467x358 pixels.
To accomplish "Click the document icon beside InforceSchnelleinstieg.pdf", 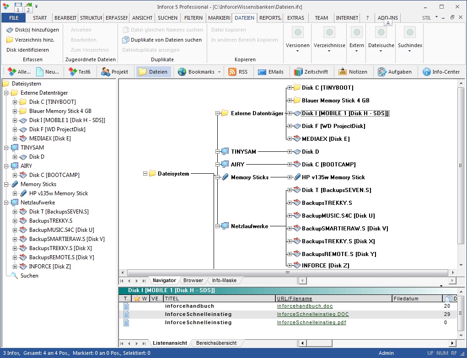I will (126, 322).
